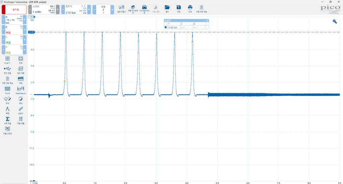The width and height of the screenshot is (343, 184).
Task: Open the DeepMeasure tool
Action: click(20, 89)
